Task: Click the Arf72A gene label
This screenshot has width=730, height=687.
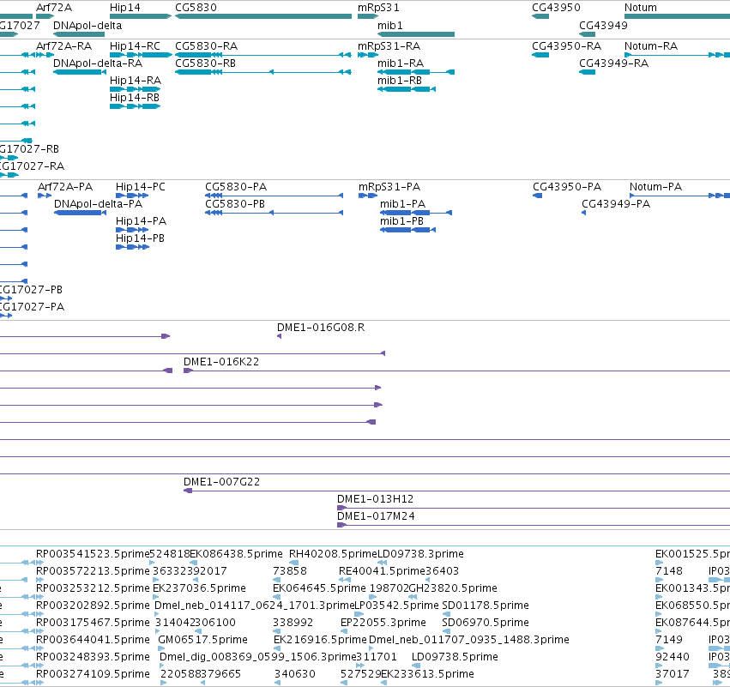Action: pos(54,8)
